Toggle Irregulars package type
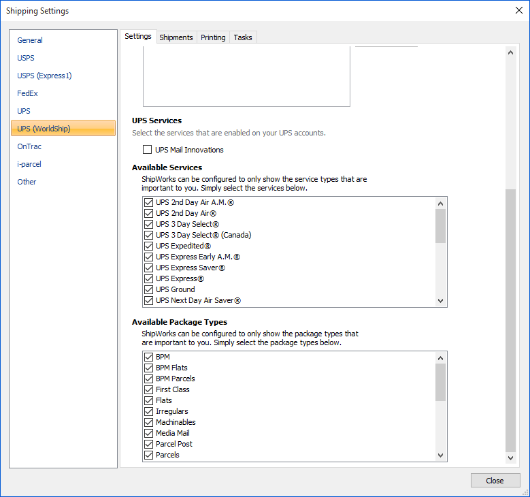Viewport: 530px width, 497px height. pos(148,411)
